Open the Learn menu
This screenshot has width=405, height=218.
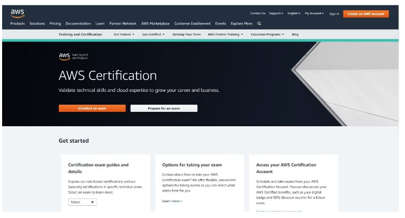click(100, 23)
